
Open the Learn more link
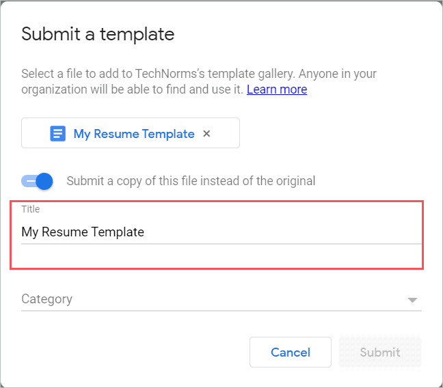pyautogui.click(x=277, y=89)
